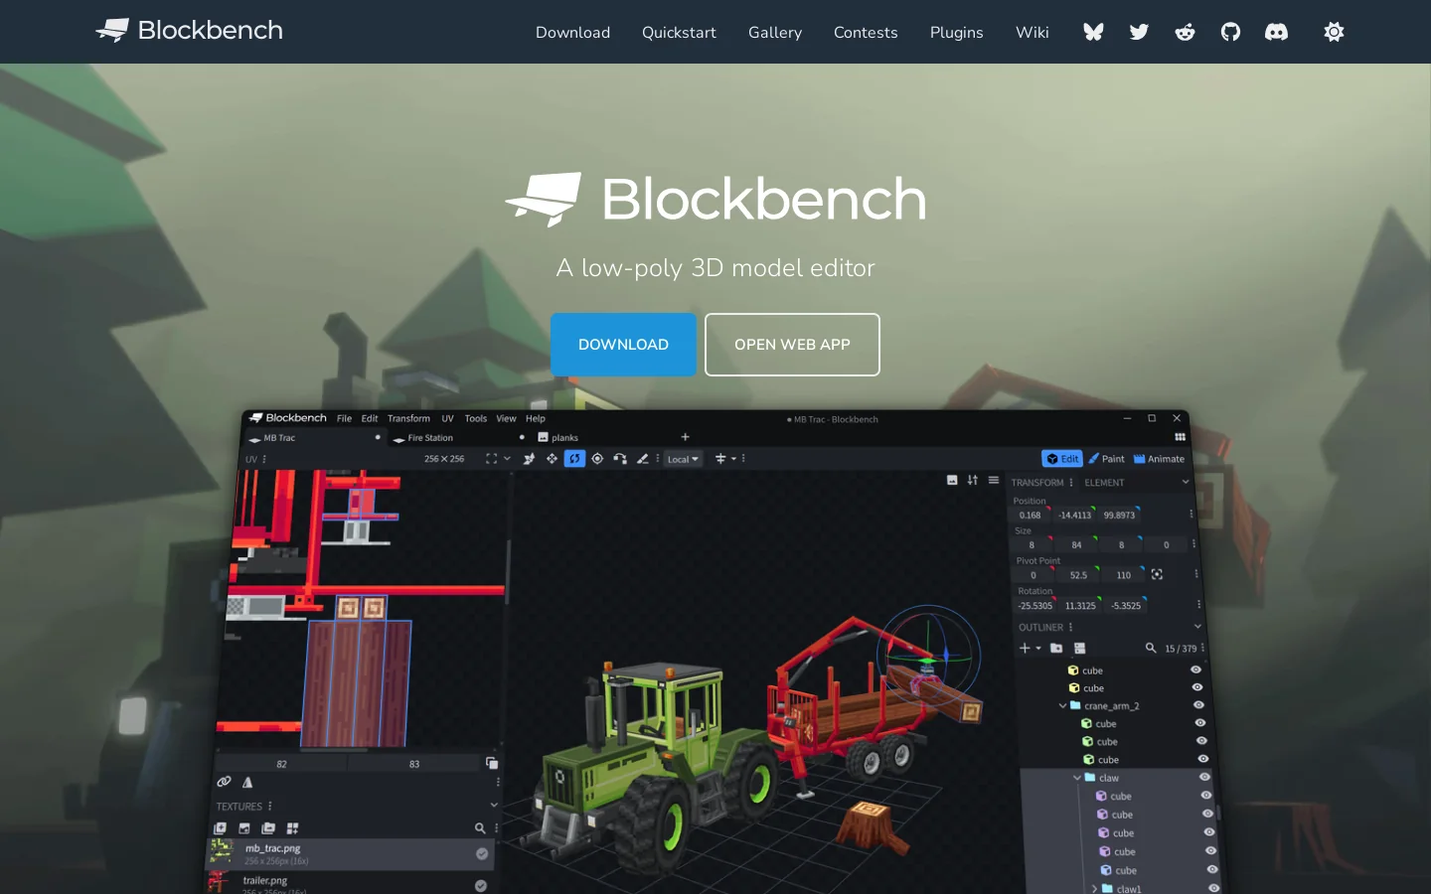Click the Size value 84
1431x894 pixels.
[1076, 544]
